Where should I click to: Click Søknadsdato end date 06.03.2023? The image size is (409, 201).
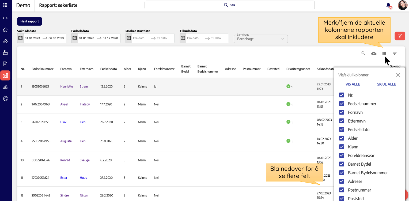56,38
